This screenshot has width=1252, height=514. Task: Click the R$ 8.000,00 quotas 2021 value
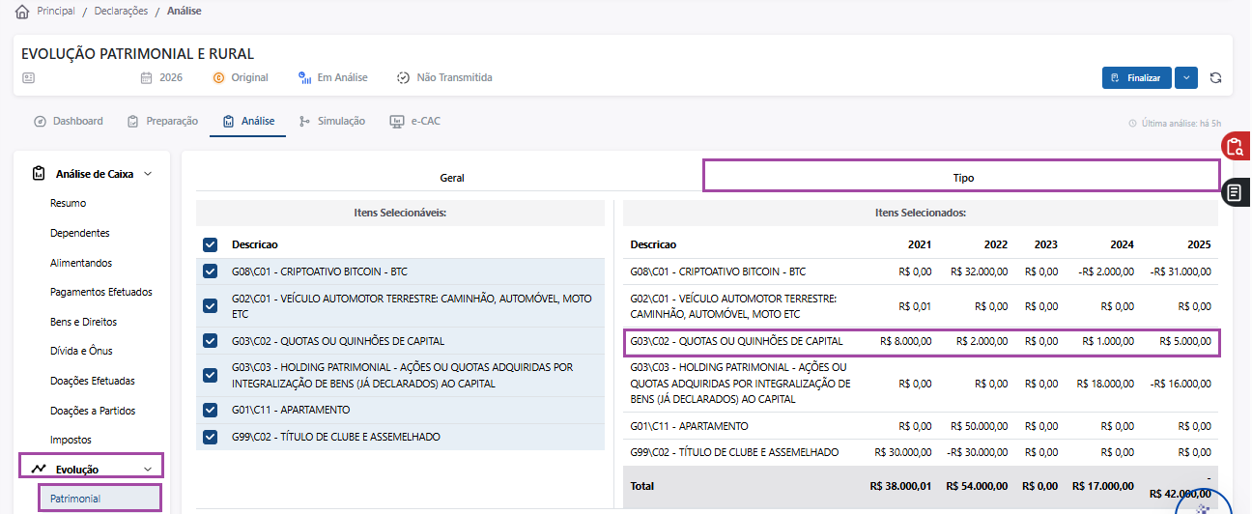906,341
